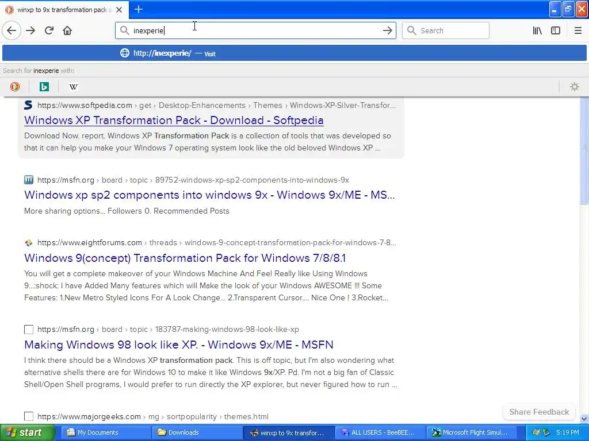Screen dimensions: 589x441
Task: Search with Wikipedia engine icon
Action: 74,87
